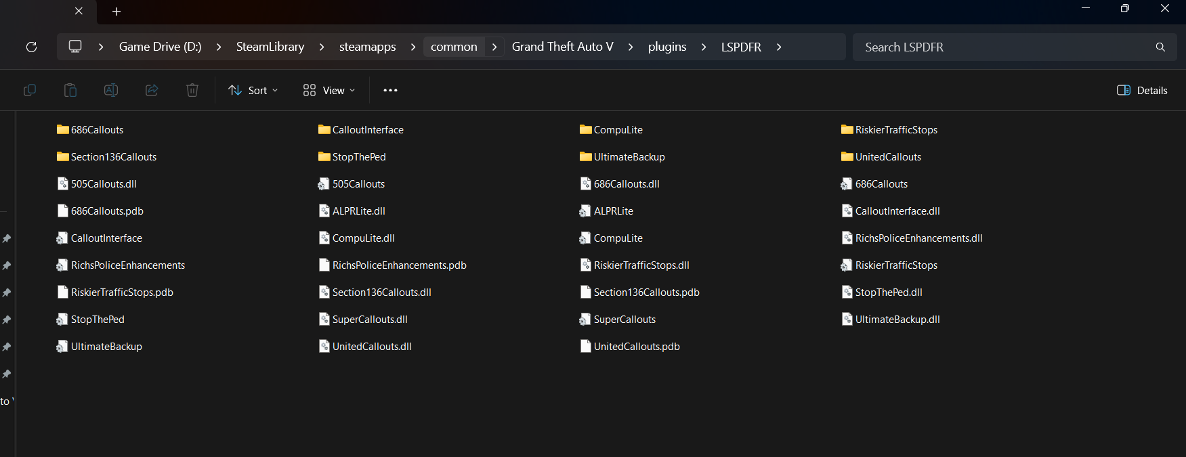Viewport: 1186px width, 457px height.
Task: Open the See more three-dot menu
Action: 390,90
